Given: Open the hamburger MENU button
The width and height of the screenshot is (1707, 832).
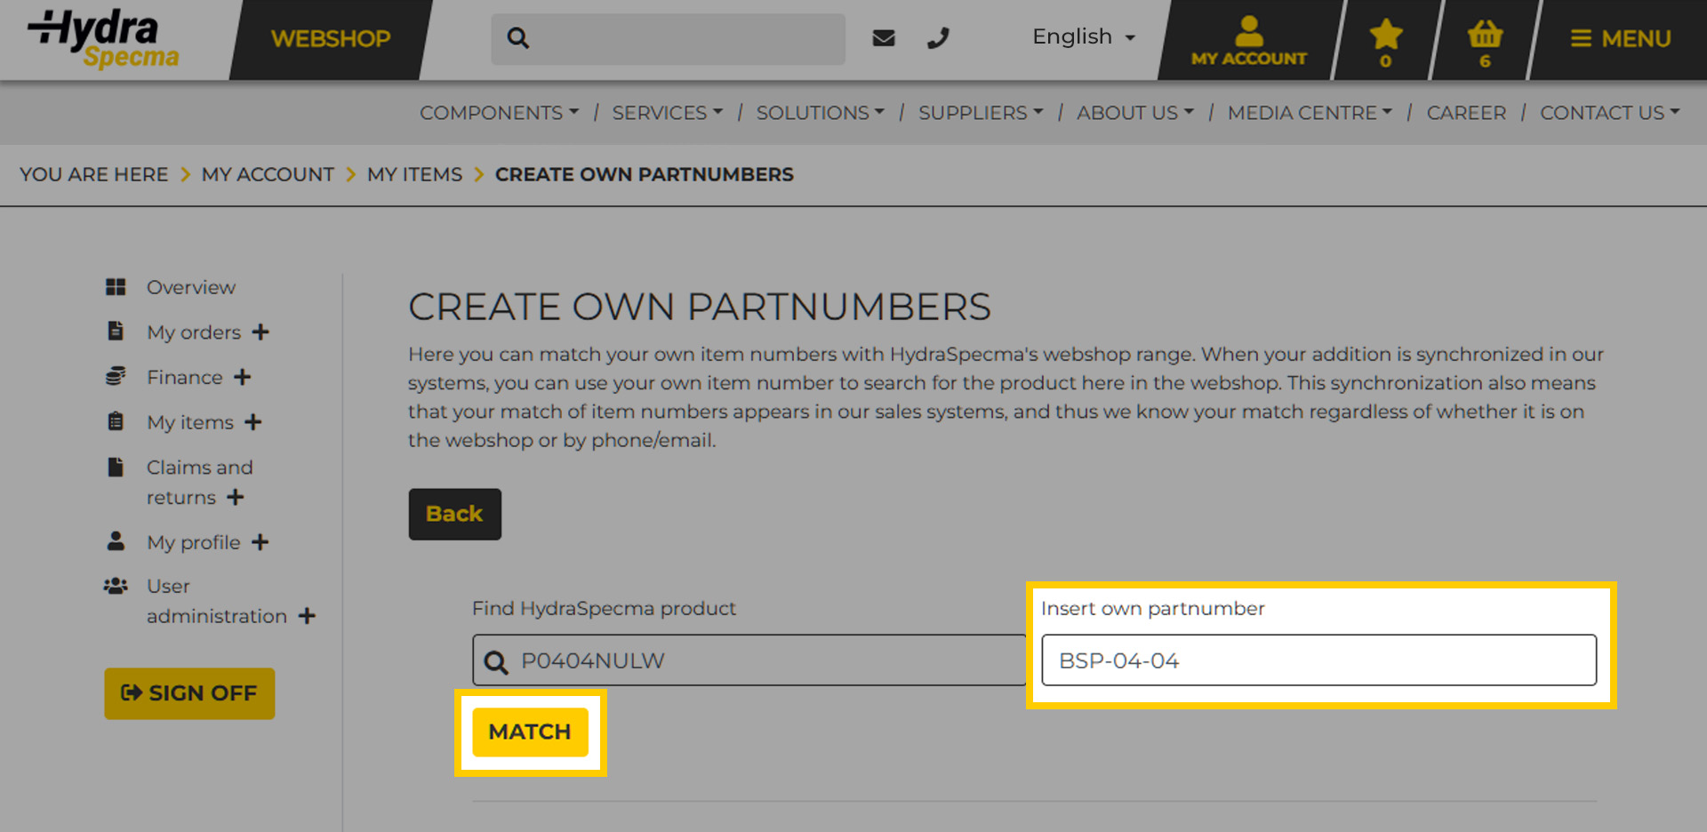Looking at the screenshot, I should (x=1620, y=39).
